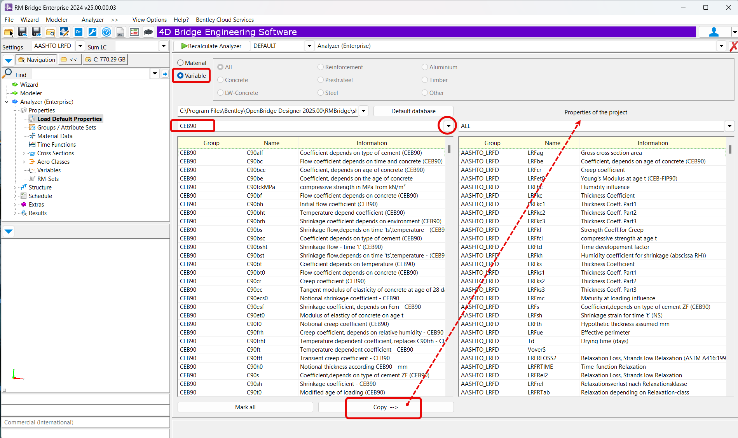Click the open project folder toolbar icon
738x438 pixels.
9,32
